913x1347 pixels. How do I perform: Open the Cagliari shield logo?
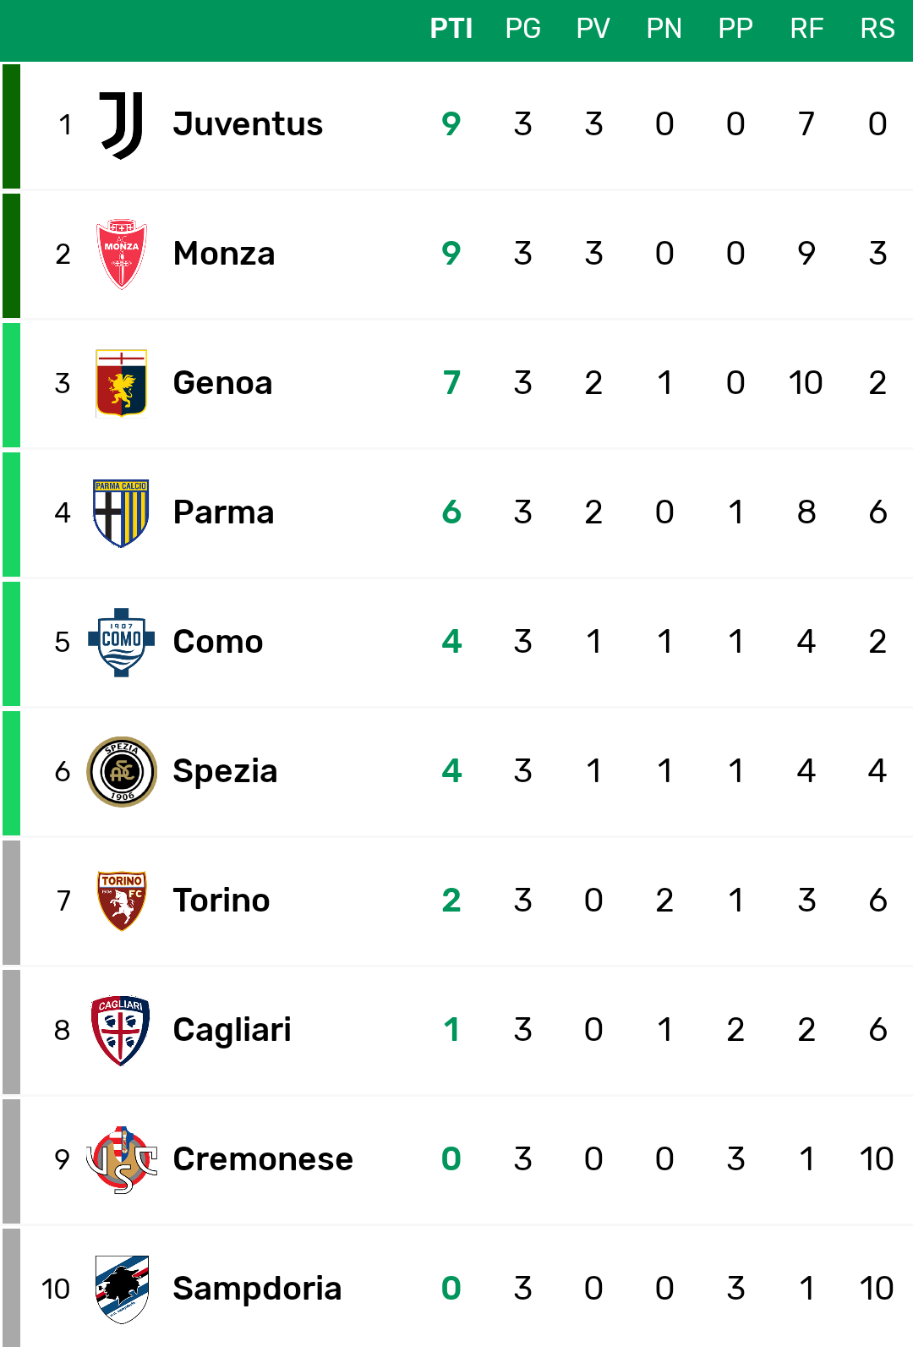121,1031
